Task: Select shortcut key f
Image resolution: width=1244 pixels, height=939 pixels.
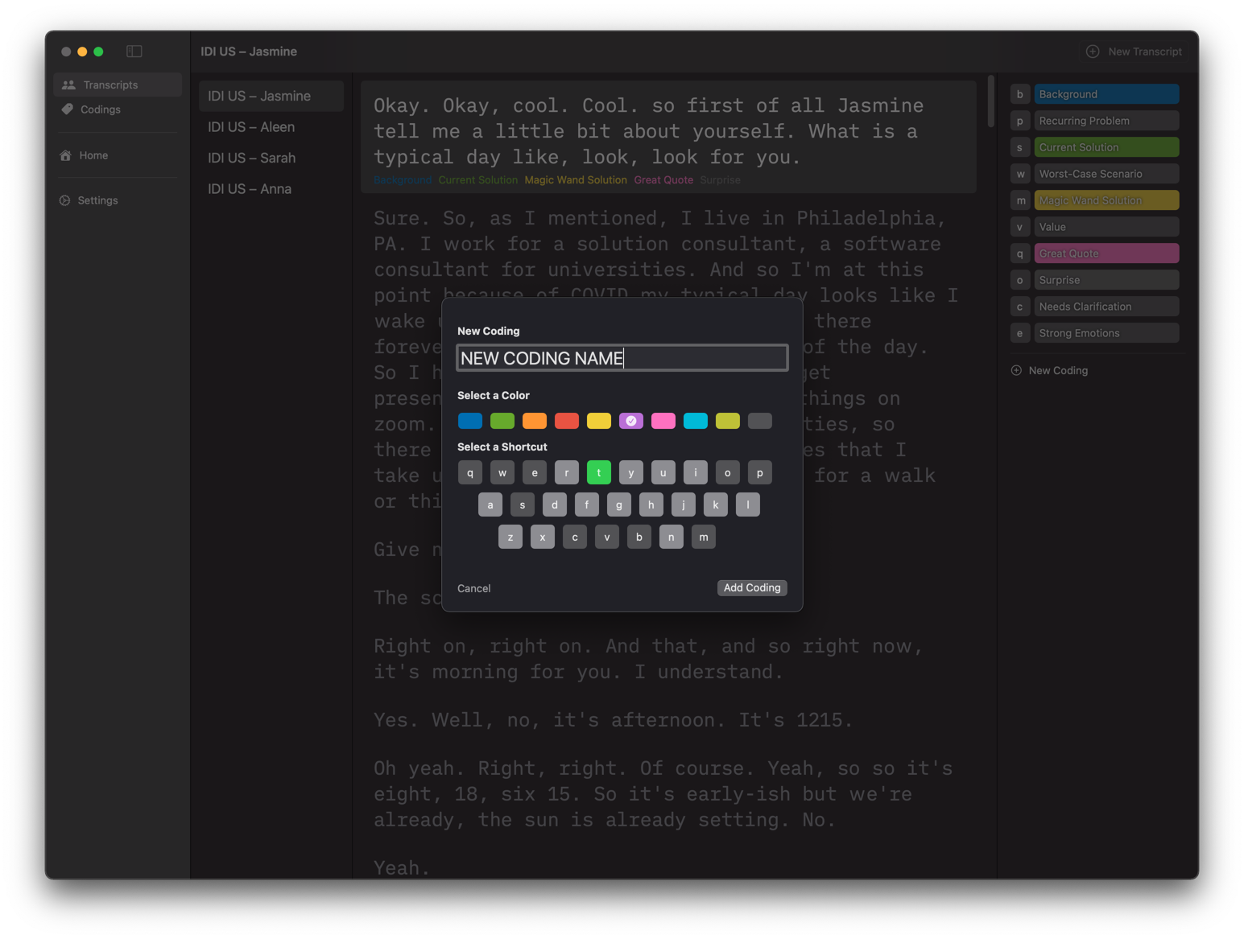Action: (x=587, y=505)
